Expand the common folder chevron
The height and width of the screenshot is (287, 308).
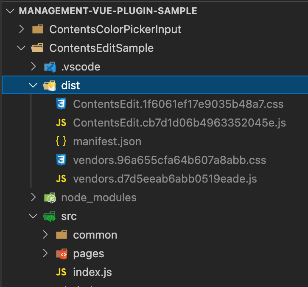(45, 235)
